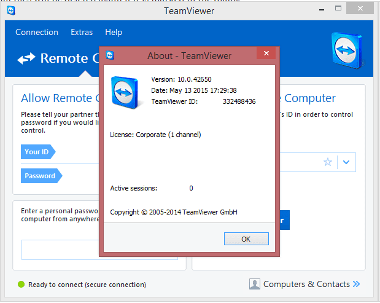
Task: Click the Allow Remote Control heading
Action: [60, 98]
